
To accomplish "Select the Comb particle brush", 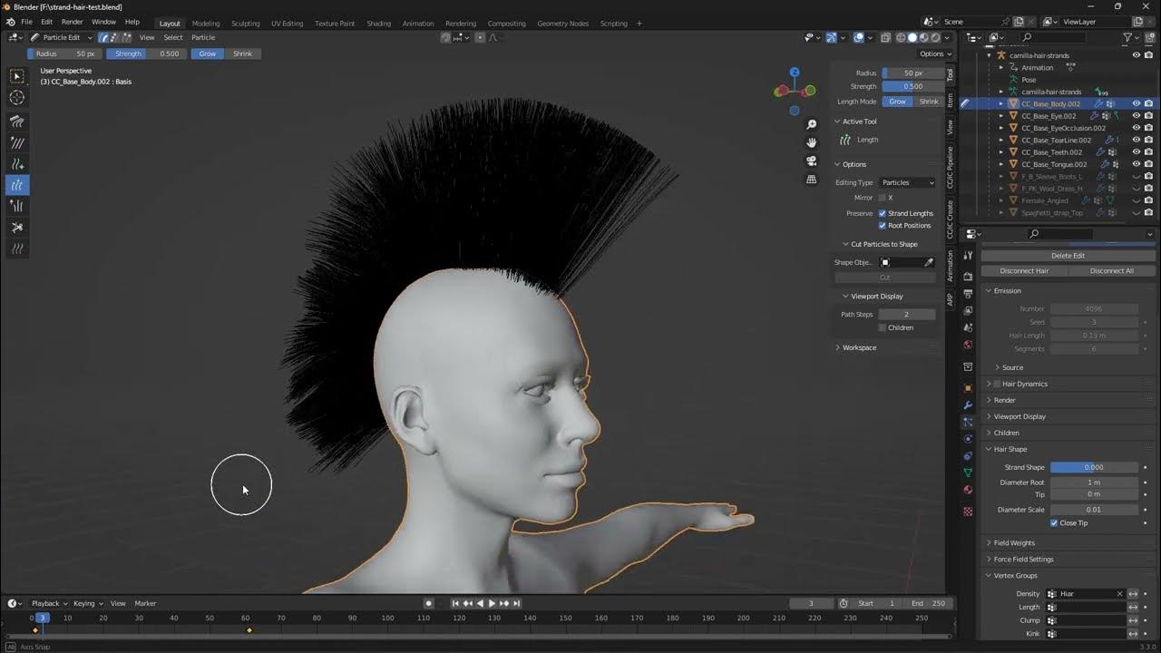I will [x=17, y=122].
